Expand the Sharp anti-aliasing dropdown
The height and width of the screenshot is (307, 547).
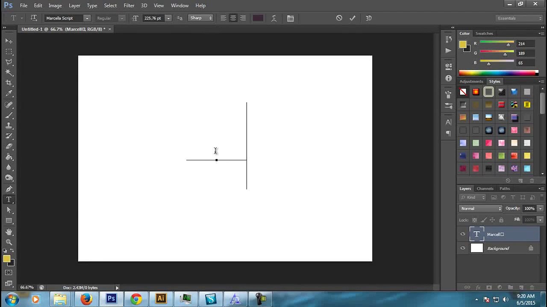pyautogui.click(x=200, y=18)
